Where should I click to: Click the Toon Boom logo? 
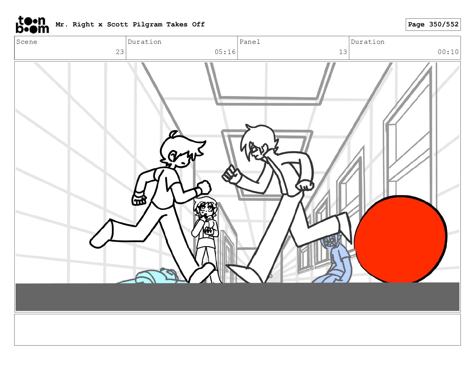pyautogui.click(x=32, y=24)
